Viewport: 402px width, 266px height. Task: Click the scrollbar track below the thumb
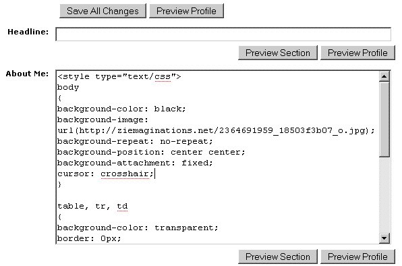coord(384,195)
